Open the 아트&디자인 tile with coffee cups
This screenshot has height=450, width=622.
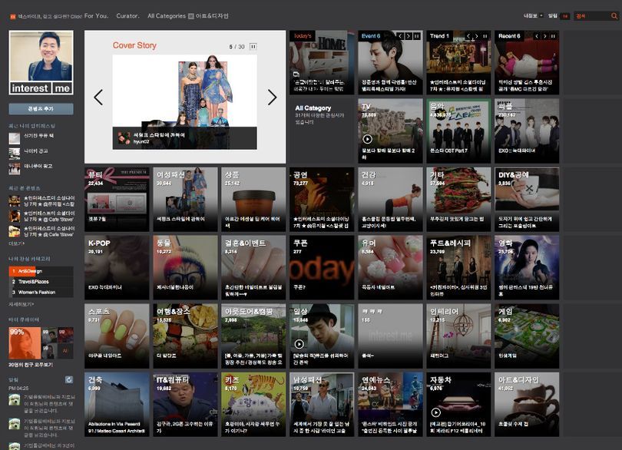click(527, 405)
